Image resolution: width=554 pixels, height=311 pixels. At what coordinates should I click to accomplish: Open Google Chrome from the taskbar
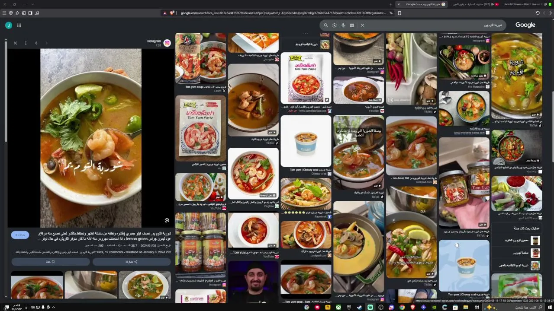(402, 307)
